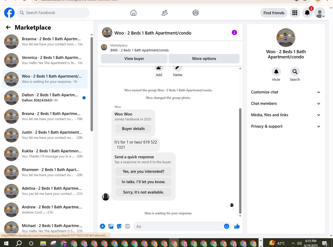Send quick reply "Yes, are you interested?"
This screenshot has width=333, height=247.
143,171
